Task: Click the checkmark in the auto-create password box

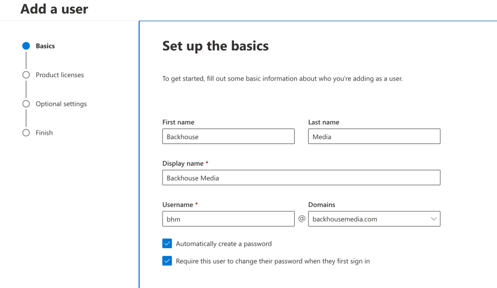Action: coord(167,243)
